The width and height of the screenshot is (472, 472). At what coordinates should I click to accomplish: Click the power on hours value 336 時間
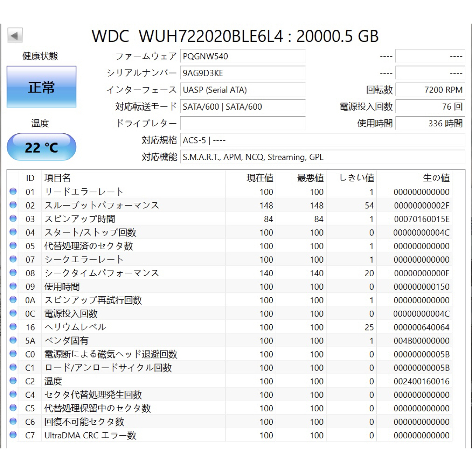tap(430, 123)
